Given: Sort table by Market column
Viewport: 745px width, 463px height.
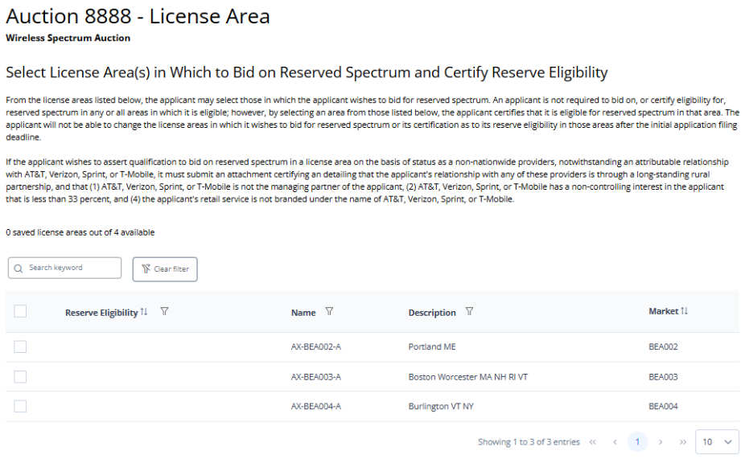Looking at the screenshot, I should click(685, 311).
